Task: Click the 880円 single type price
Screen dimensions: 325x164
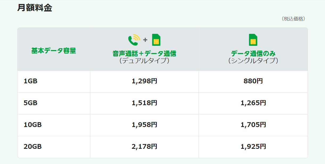Action: tap(253, 81)
